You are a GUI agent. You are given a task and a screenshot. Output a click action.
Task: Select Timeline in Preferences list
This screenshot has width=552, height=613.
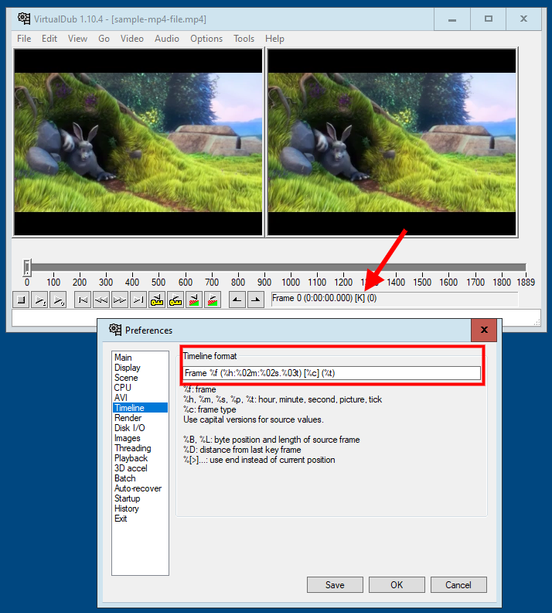click(x=140, y=408)
